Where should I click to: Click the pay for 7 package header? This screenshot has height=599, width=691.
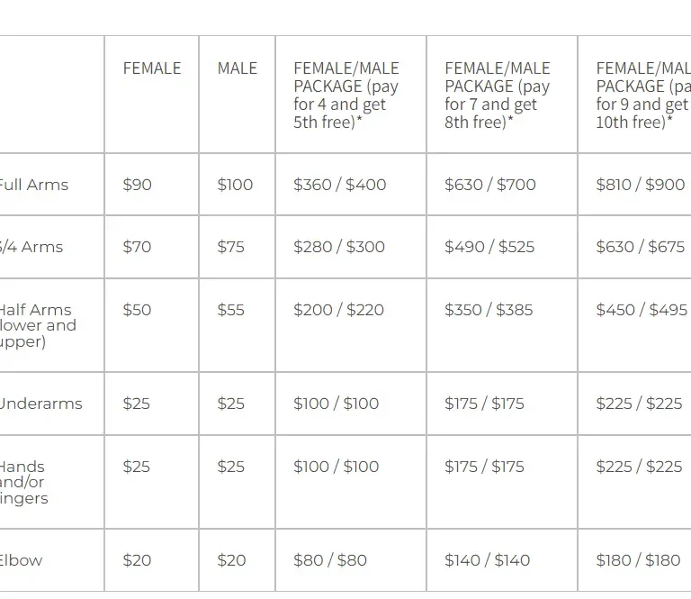tap(498, 95)
